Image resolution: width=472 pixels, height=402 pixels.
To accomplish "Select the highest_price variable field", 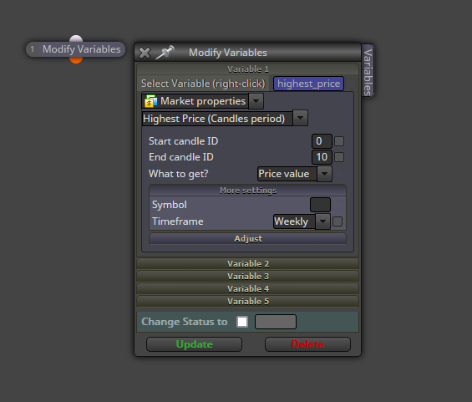I will point(308,84).
